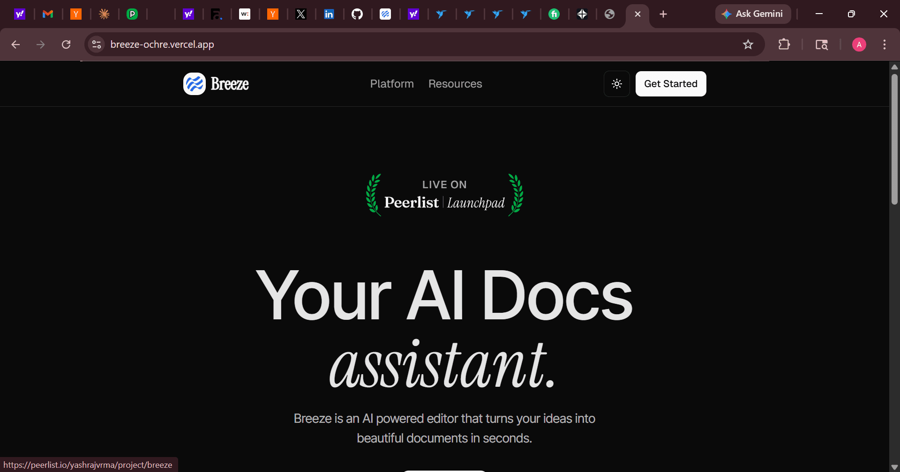Screen dimensions: 900x472
Task: Go forward to the next page
Action: [x=41, y=44]
